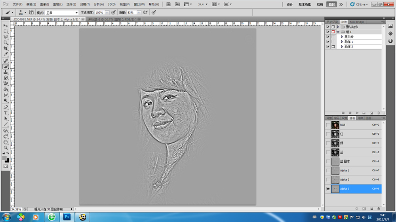This screenshot has height=222, width=396.
Task: Toggle checkbox for 动作 3 action
Action: [x=327, y=47]
